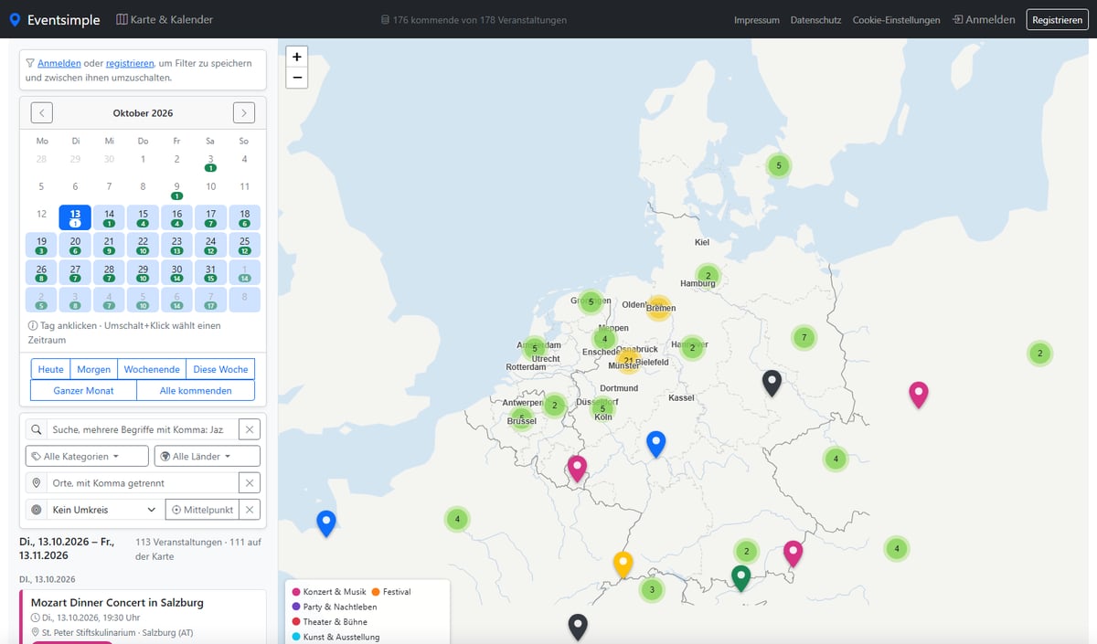
Task: Open the cluster of 5 over Köln
Action: click(x=602, y=409)
